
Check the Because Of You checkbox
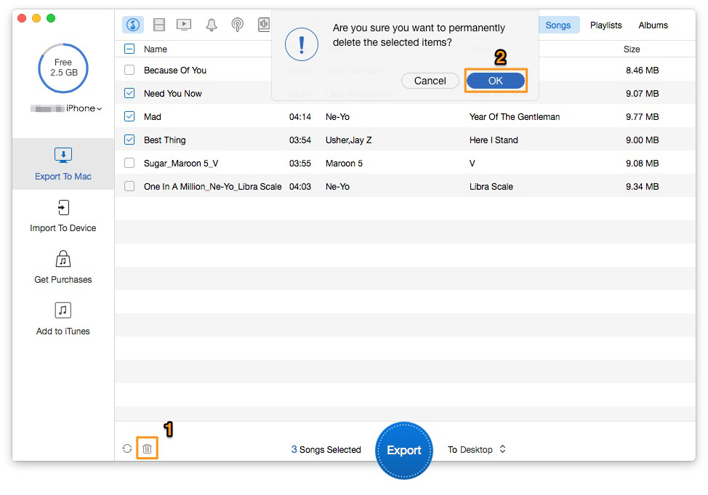click(129, 70)
